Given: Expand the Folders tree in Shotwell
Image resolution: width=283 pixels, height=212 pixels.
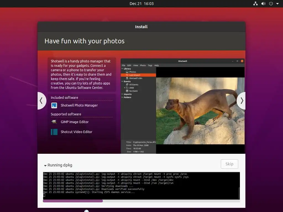Looking at the screenshot, I should pyautogui.click(x=122, y=97).
